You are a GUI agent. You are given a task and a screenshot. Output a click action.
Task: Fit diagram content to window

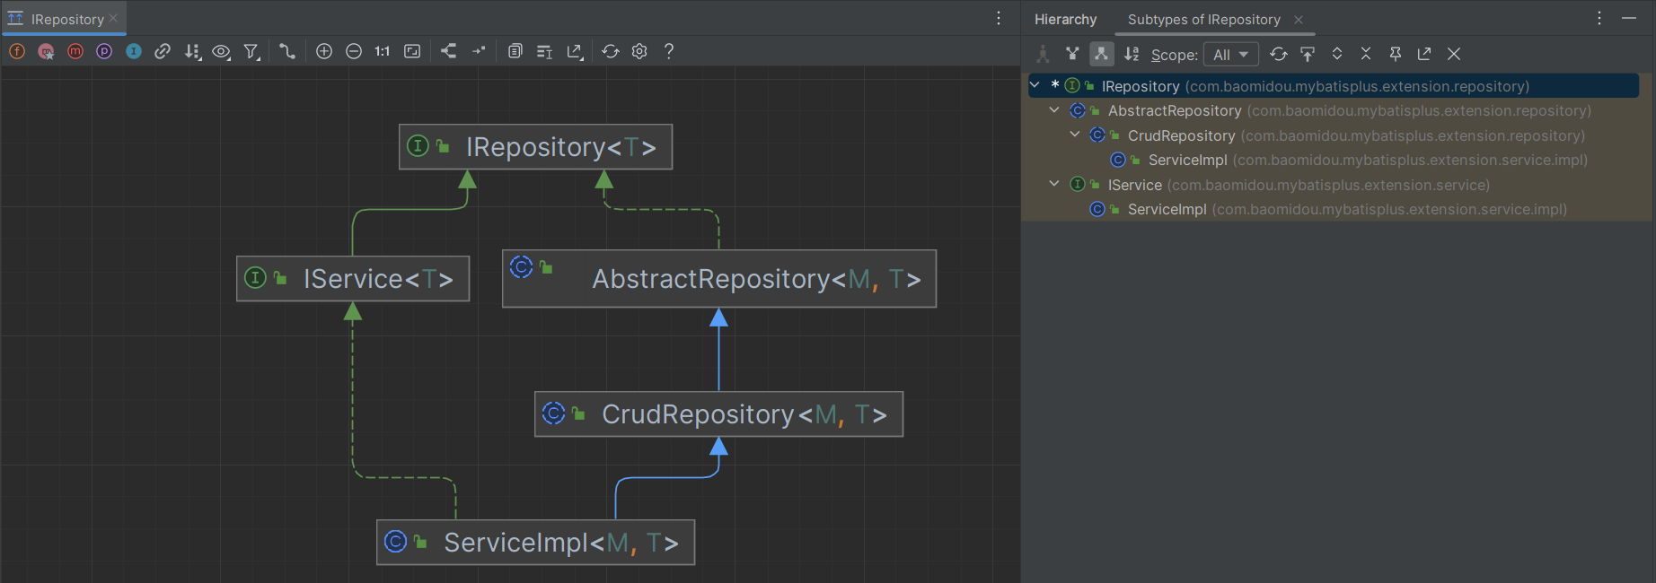click(412, 51)
